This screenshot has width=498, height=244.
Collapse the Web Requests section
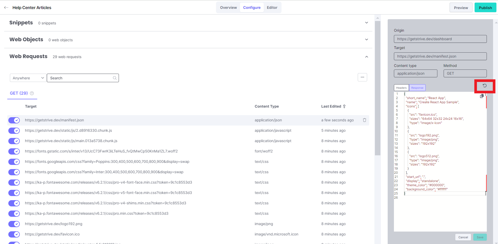[x=366, y=57]
